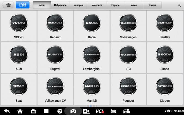
Task: Select the Seat ADAS brand icon
Action: point(19,86)
